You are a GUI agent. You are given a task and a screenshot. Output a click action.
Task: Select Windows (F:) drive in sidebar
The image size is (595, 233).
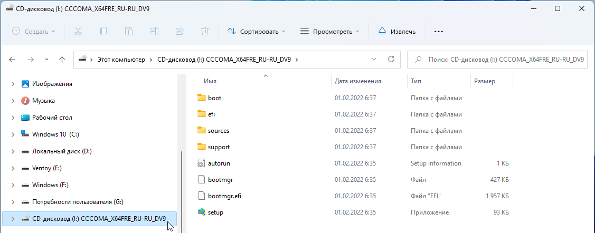pos(51,185)
